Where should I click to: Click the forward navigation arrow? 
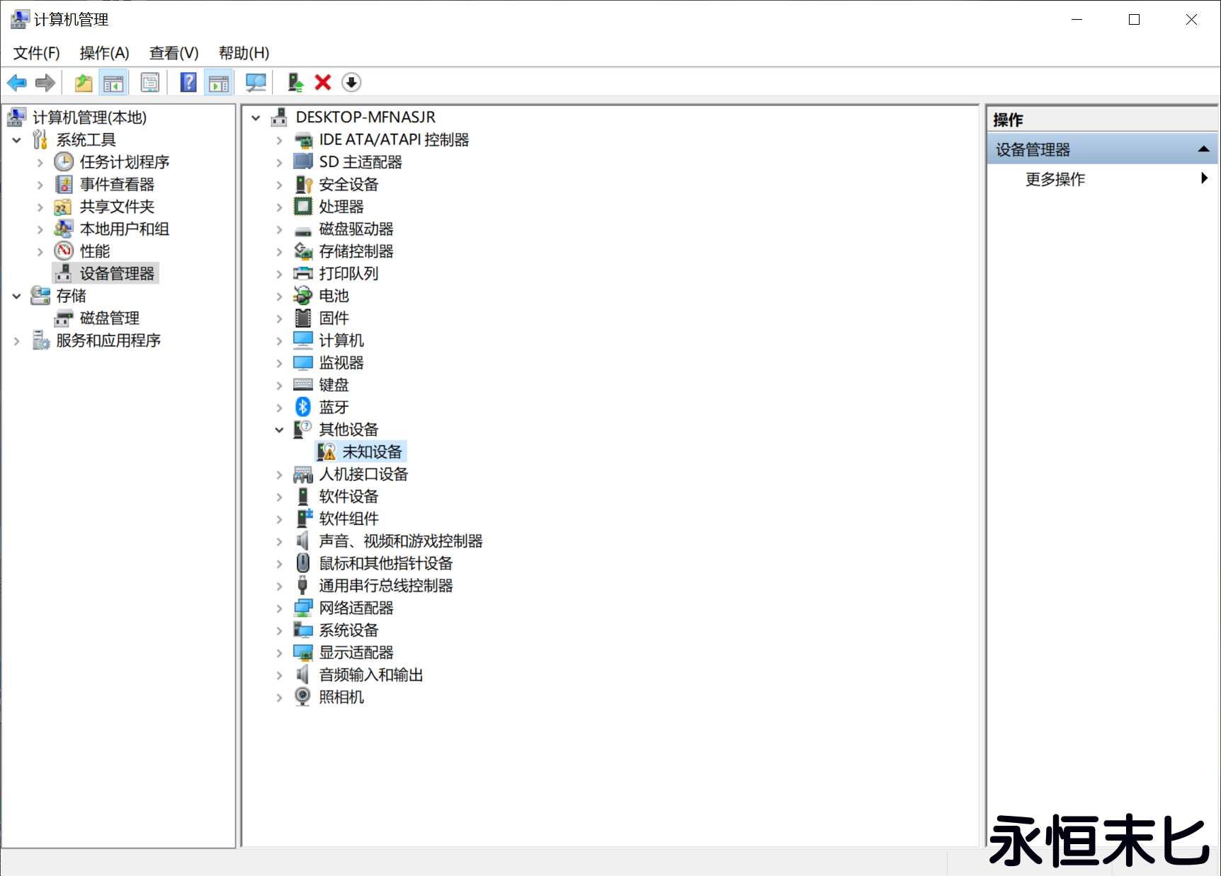click(44, 82)
